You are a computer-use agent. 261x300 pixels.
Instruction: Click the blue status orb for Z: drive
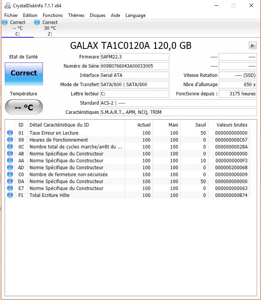[37, 22]
